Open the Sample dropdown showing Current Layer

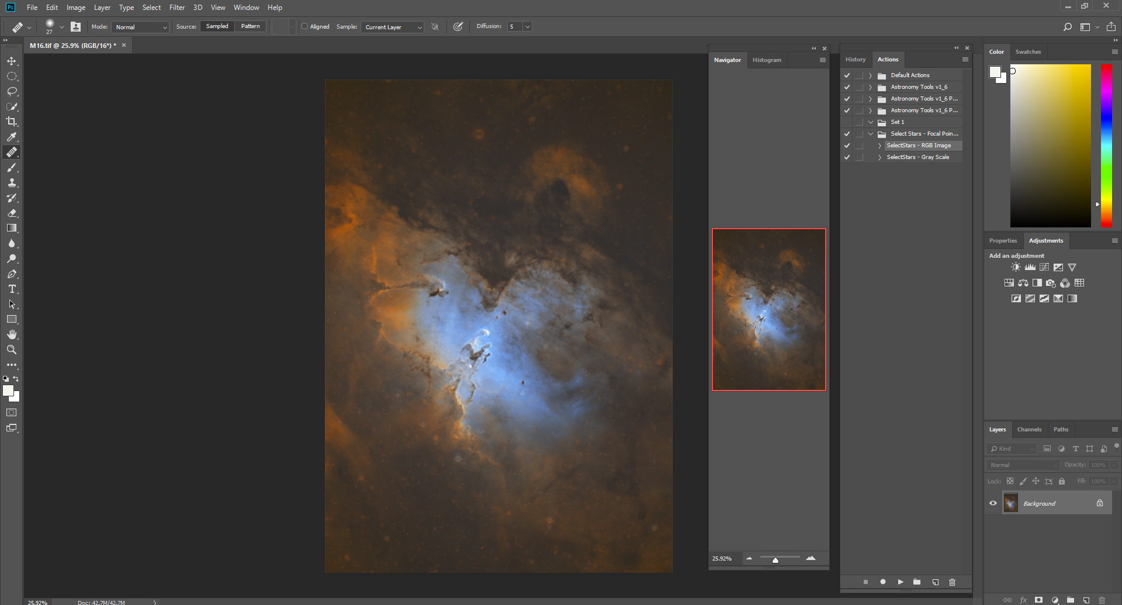click(x=392, y=27)
